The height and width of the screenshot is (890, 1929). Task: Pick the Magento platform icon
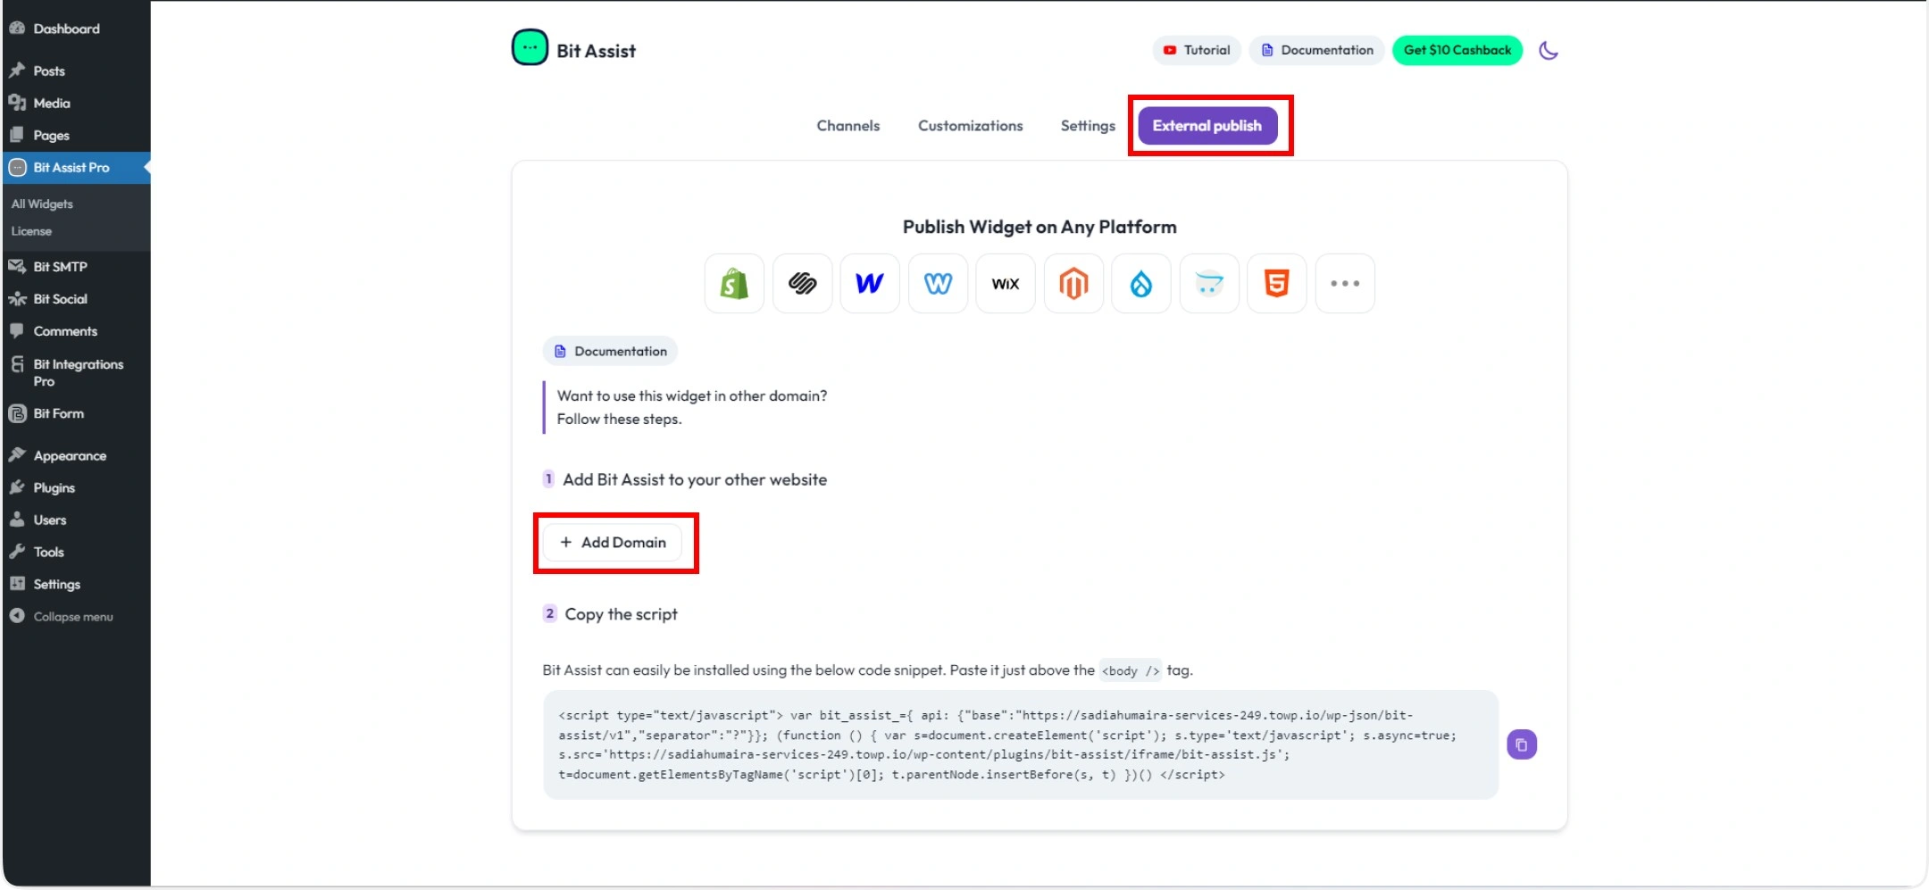1073,284
